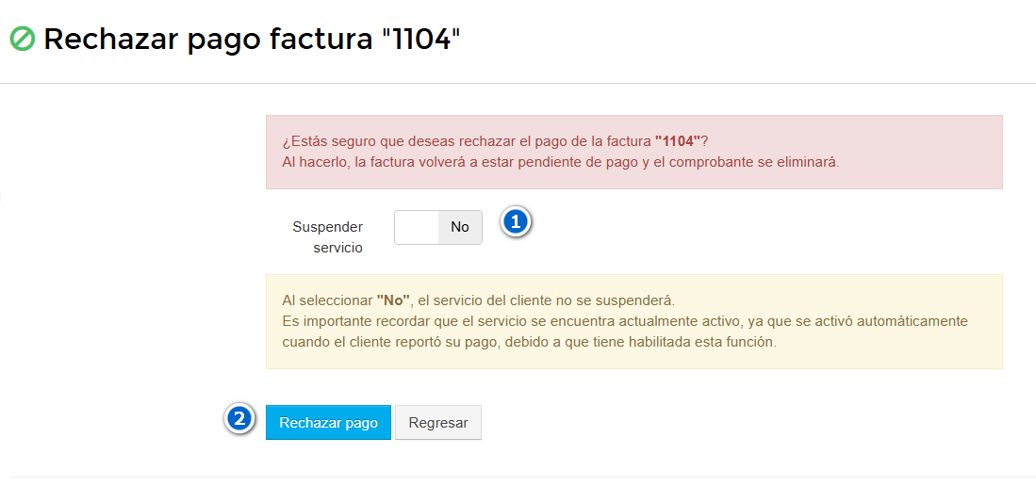Click the bold "1104" in the red alert
The image size is (1036, 486).
(677, 141)
